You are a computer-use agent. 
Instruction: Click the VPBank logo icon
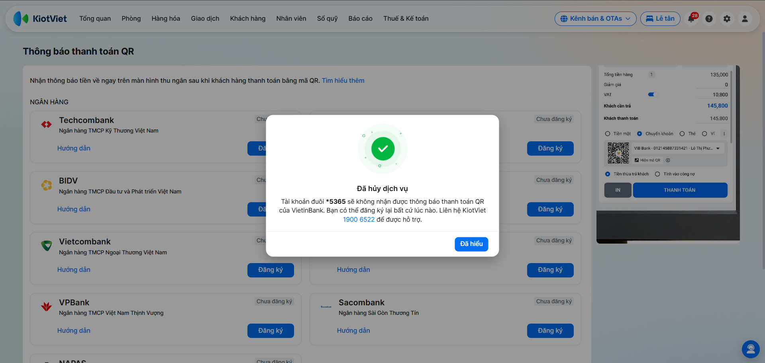pyautogui.click(x=46, y=306)
